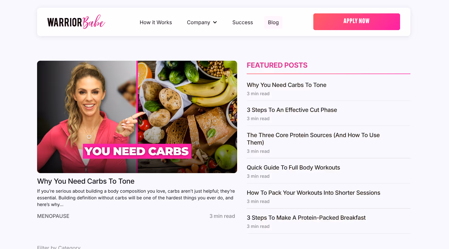Open featured post Why You Need Carbs To Tone
The height and width of the screenshot is (249, 449).
(287, 85)
